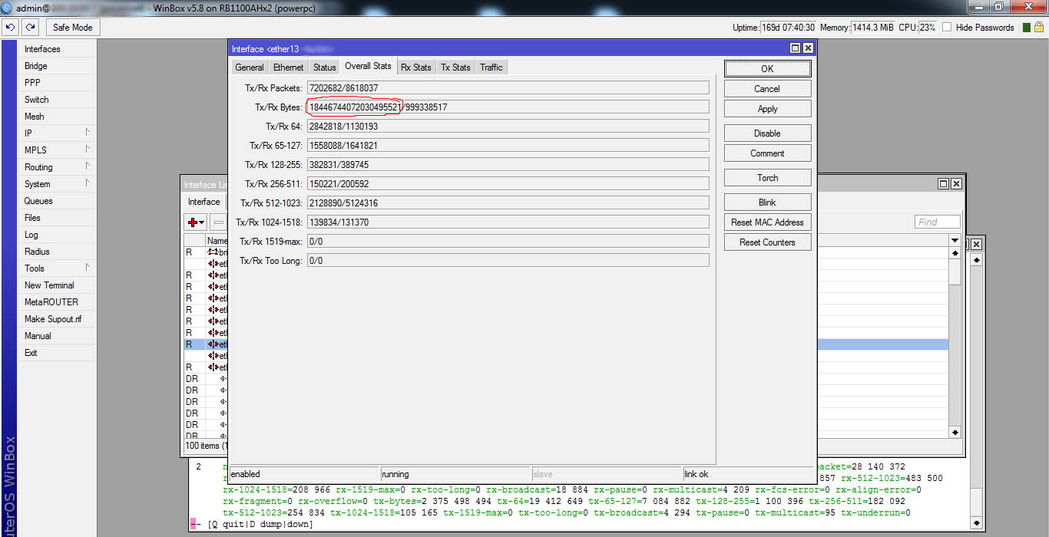The height and width of the screenshot is (537, 1049).
Task: Switch to the Status tab
Action: [325, 68]
